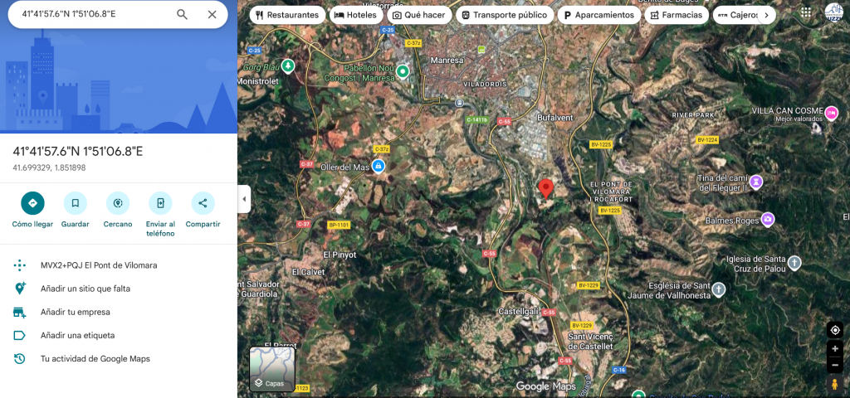850x398 pixels.
Task: Open the Google apps grid
Action: click(x=806, y=12)
